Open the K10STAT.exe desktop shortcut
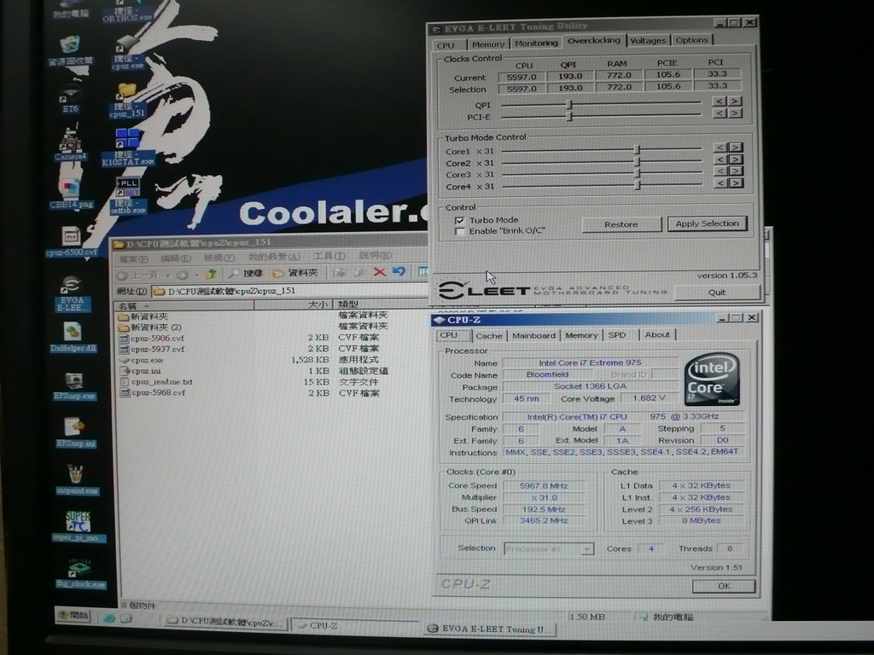 [127, 141]
